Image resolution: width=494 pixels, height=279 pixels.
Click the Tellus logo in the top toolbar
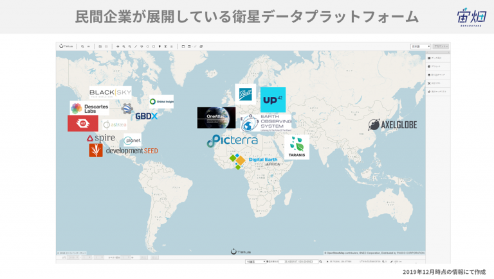(66, 46)
